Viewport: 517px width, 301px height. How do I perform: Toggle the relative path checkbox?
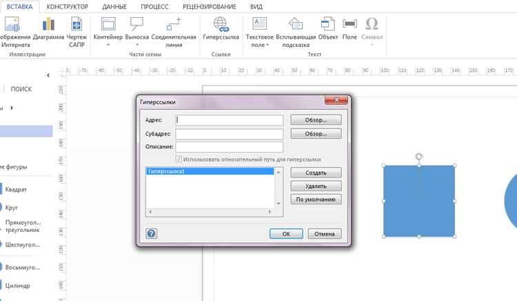[179, 159]
